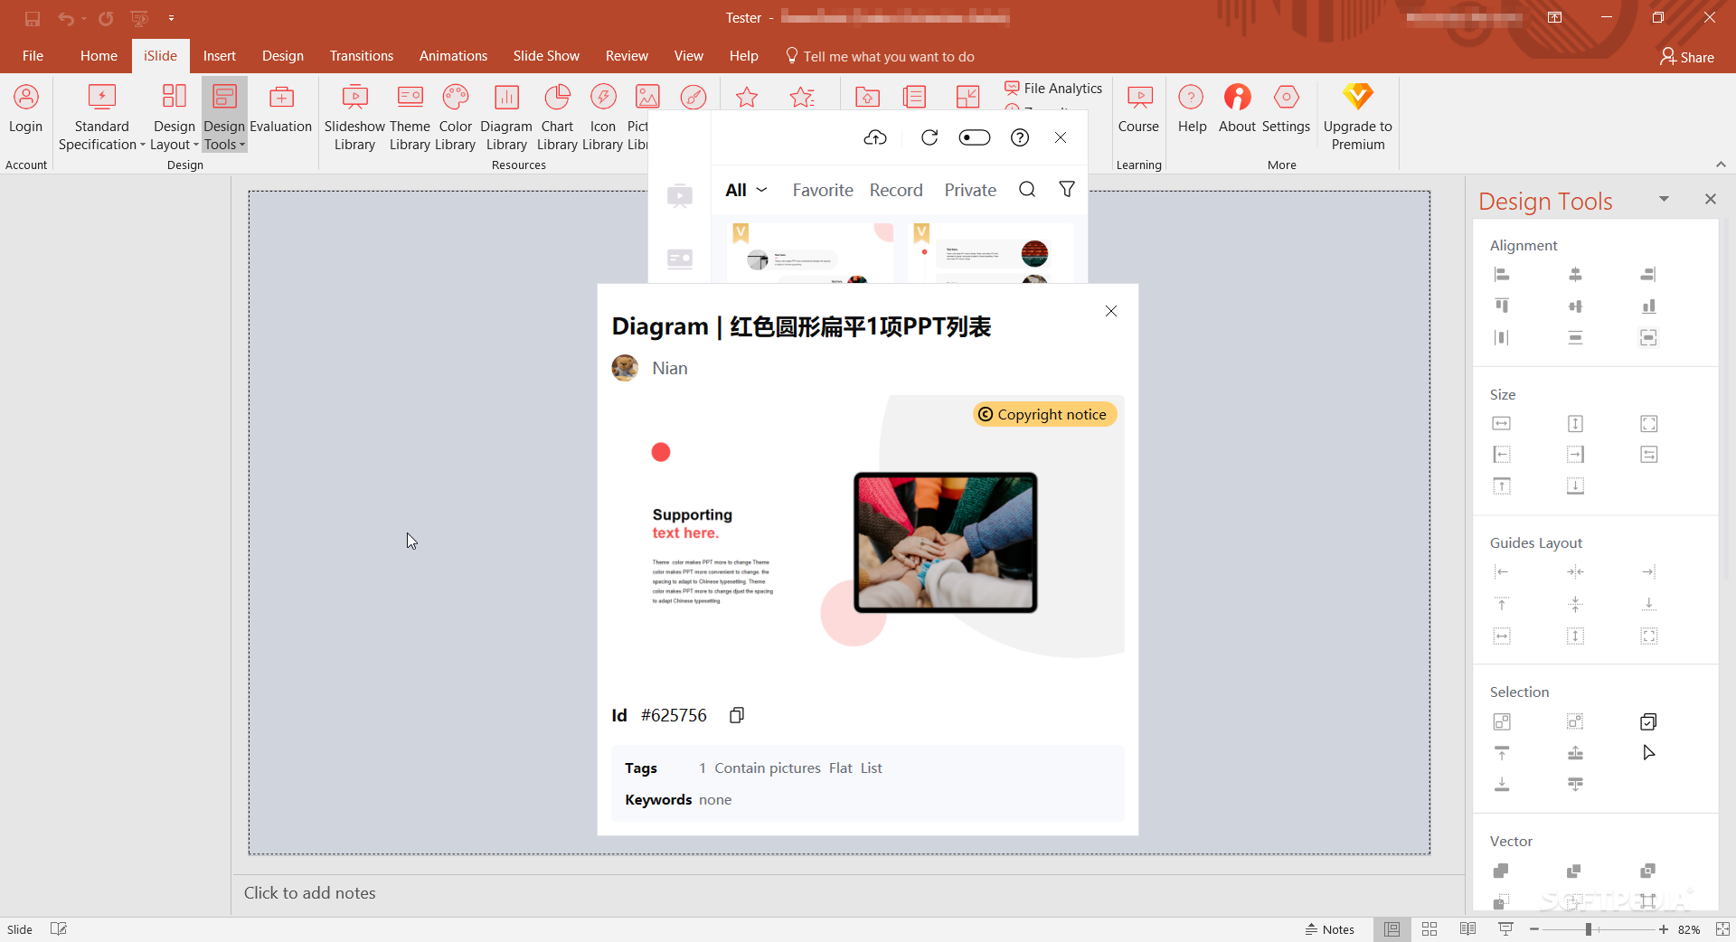The width and height of the screenshot is (1736, 942).
Task: Switch to the Transitions tab
Action: pyautogui.click(x=362, y=56)
